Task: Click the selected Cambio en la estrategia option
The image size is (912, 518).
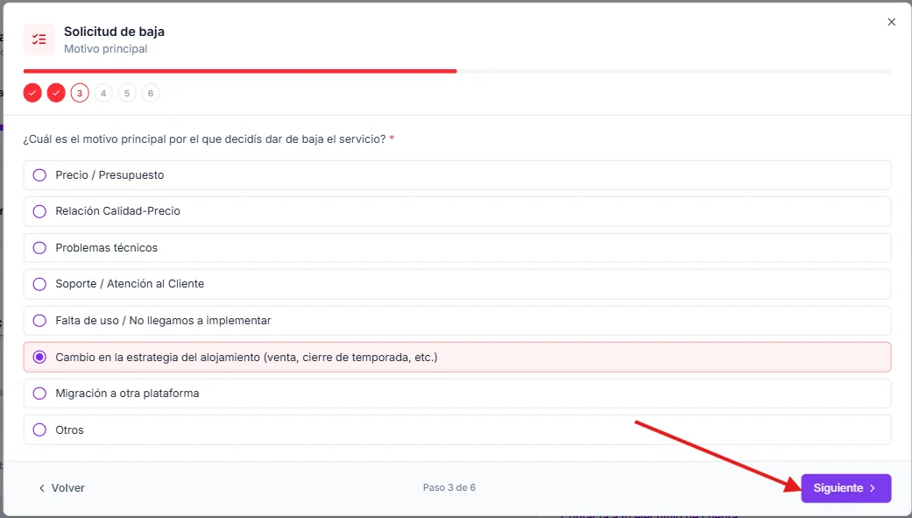Action: coord(457,358)
